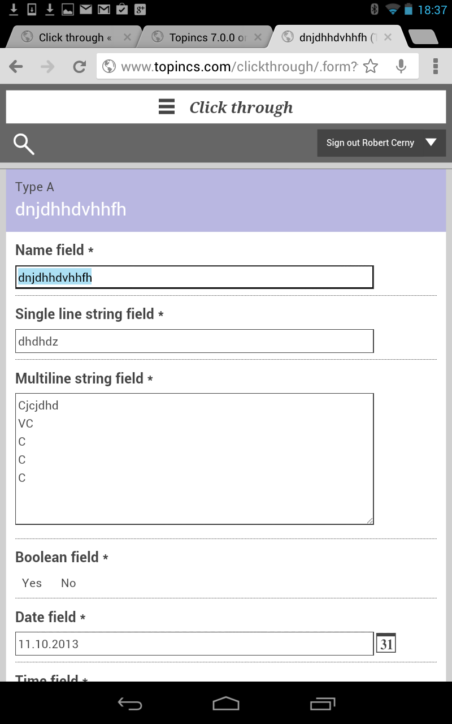The image size is (452, 724).
Task: Go back using the browser back arrow
Action: [x=16, y=66]
